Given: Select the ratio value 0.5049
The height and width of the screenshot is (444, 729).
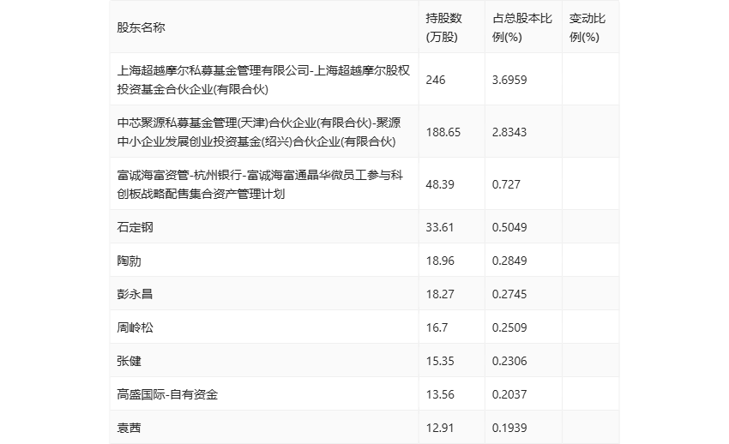Looking at the screenshot, I should [509, 227].
